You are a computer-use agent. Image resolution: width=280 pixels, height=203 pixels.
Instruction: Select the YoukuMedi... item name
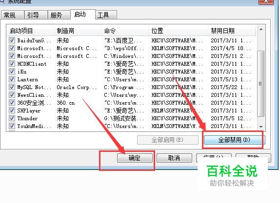coord(34,126)
